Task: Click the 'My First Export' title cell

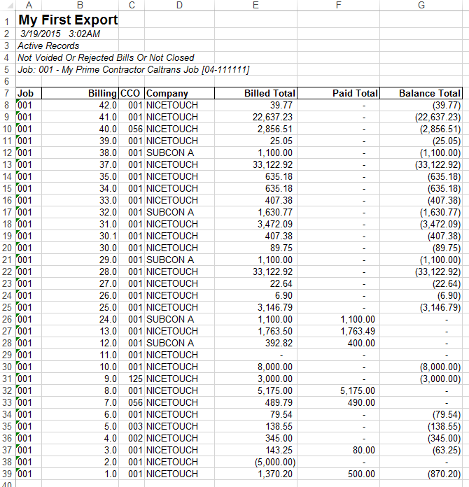Action: click(67, 20)
